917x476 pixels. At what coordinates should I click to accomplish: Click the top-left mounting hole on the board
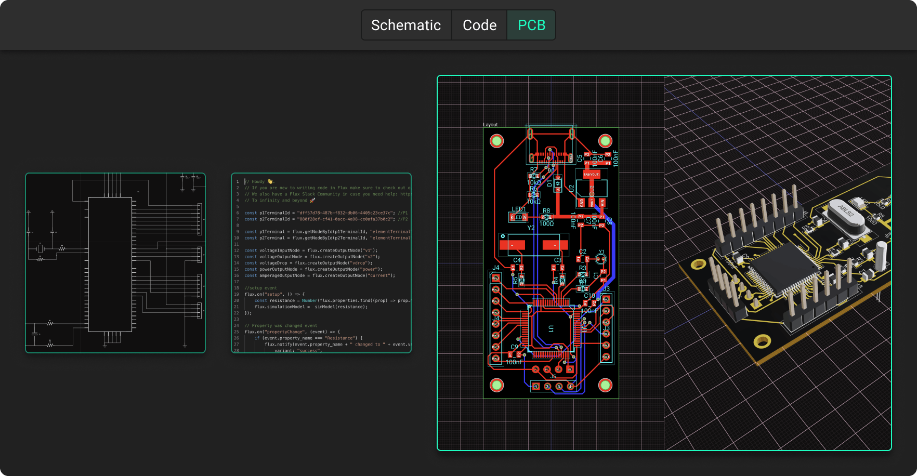(497, 141)
